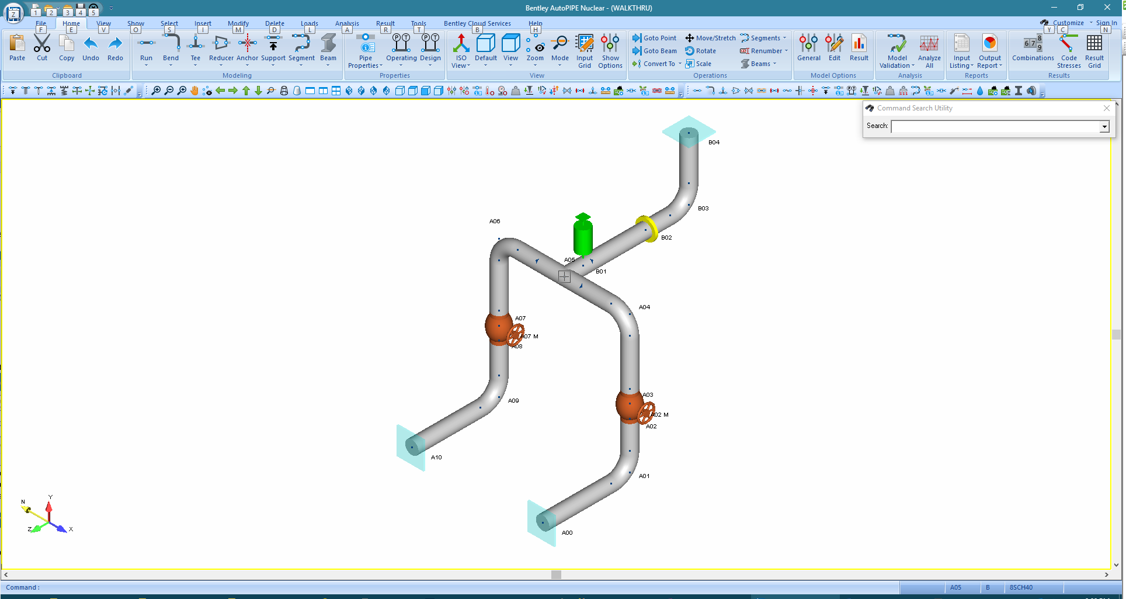Open the Search box dropdown arrow
This screenshot has height=599, width=1126.
click(1104, 127)
